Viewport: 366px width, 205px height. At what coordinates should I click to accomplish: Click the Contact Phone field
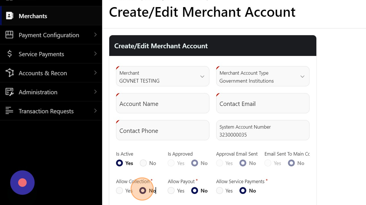pos(162,130)
